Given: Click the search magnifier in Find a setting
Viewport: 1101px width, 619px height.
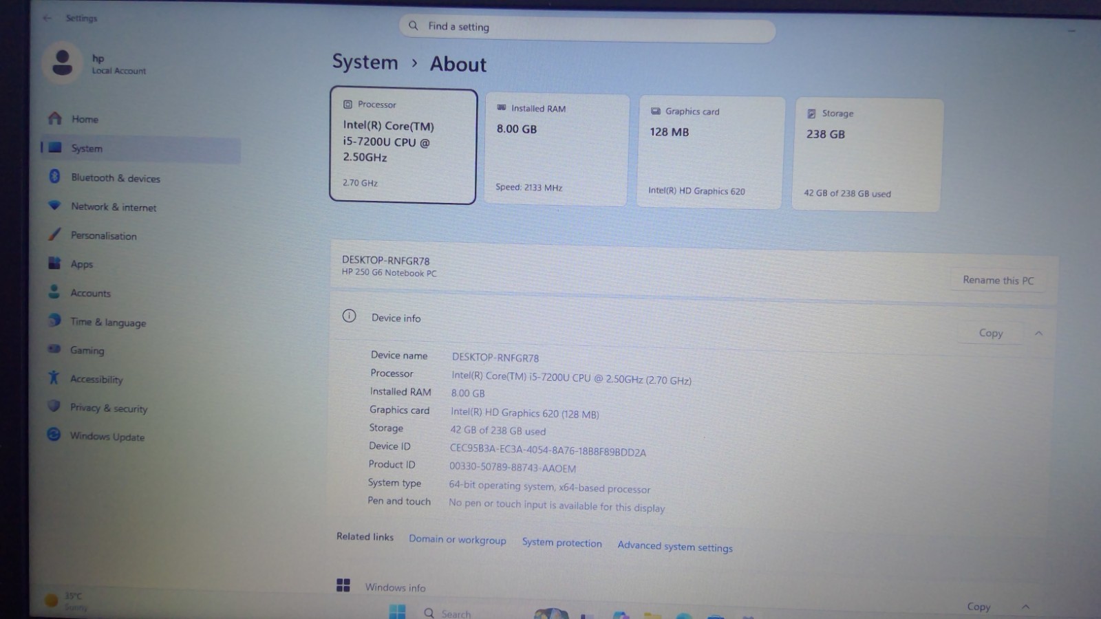Looking at the screenshot, I should coord(413,25).
